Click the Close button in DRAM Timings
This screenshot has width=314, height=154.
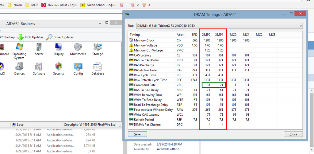[x=293, y=134]
